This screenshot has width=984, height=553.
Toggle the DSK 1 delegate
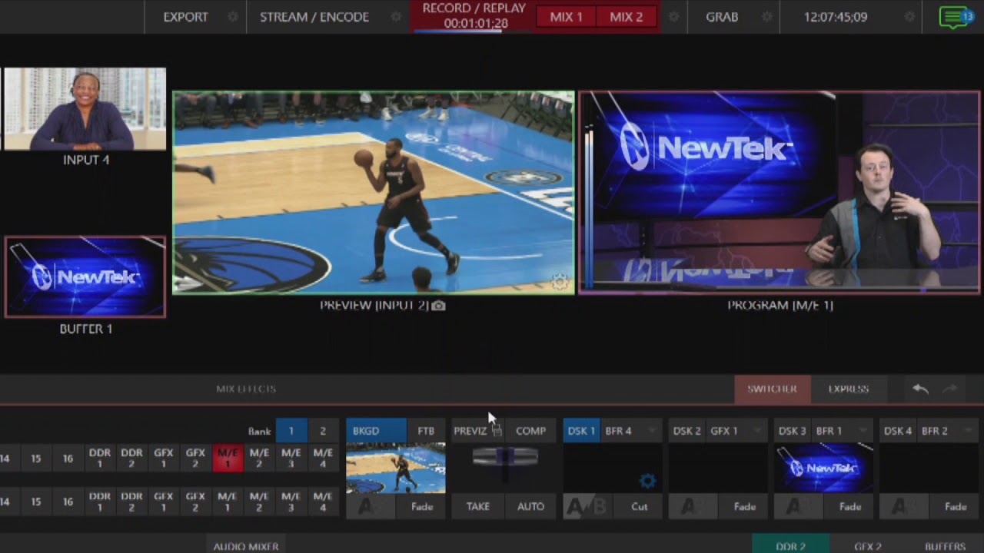tap(581, 431)
